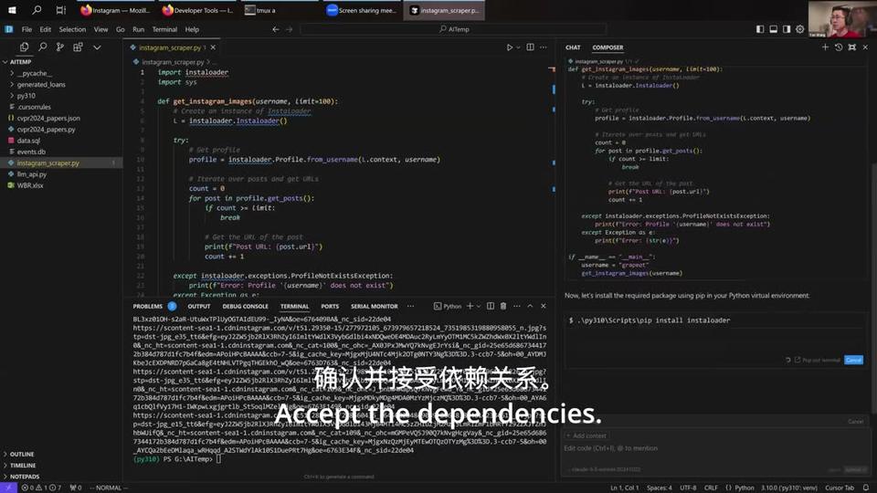Expand the TIMELINE section

[x=61, y=465]
